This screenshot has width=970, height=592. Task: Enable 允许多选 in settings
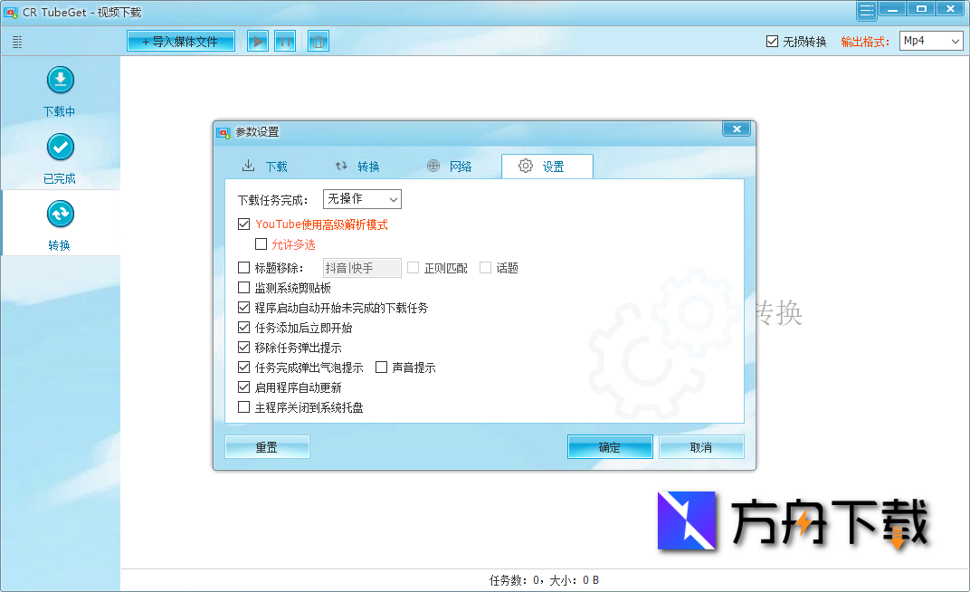262,244
